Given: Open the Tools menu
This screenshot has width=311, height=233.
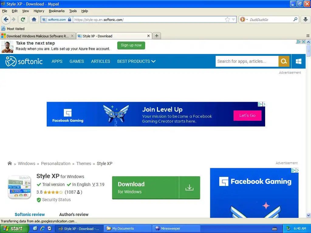Looking at the screenshot, I should (73, 11).
